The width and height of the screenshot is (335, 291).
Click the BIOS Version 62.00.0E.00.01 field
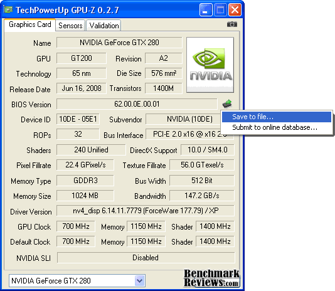point(137,104)
